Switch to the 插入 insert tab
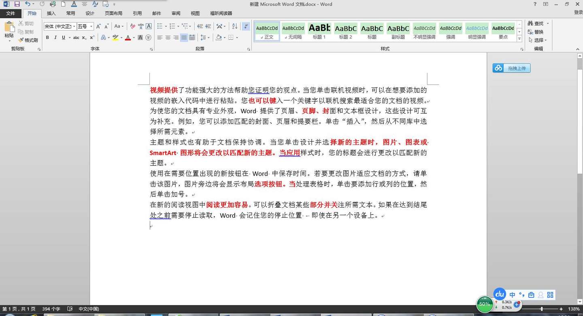Screen dimensions: 583x316 pos(51,13)
